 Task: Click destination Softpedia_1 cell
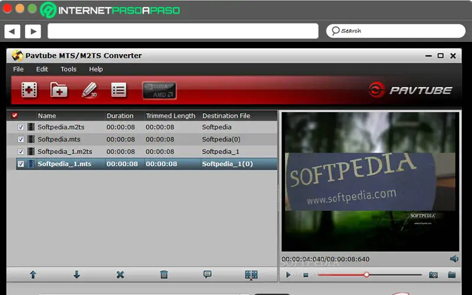(x=220, y=152)
